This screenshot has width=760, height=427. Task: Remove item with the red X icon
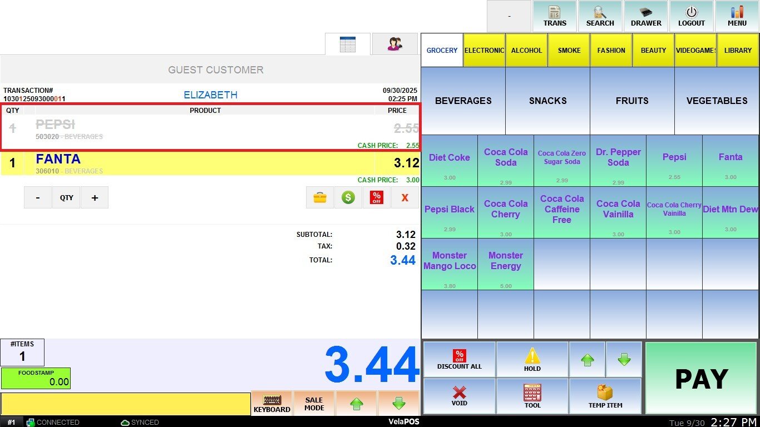404,197
